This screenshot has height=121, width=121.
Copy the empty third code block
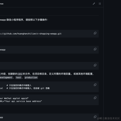95,65
